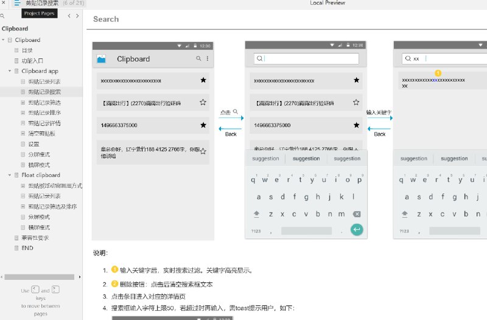Open three-dot overflow menu in Clipboard header
This screenshot has height=320, width=487.
pos(208,58)
